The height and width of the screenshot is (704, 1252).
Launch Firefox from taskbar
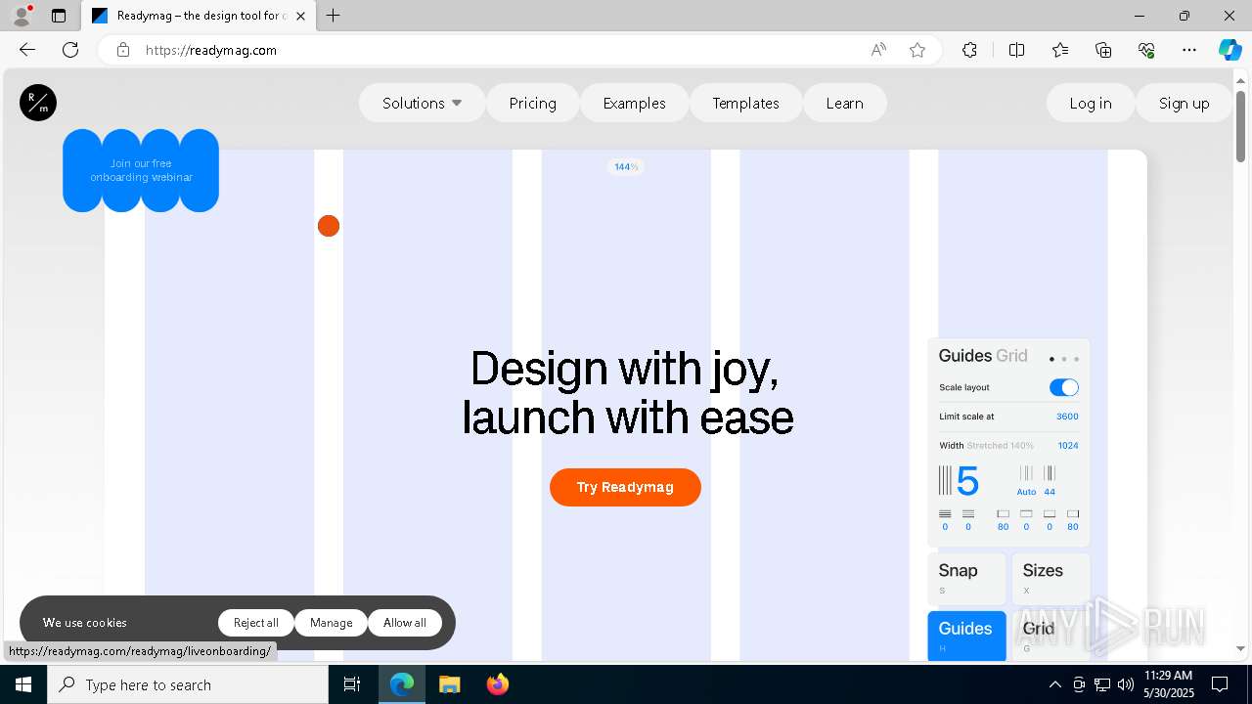(497, 684)
